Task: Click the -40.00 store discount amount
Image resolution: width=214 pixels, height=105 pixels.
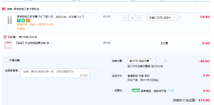Action: [x=204, y=61]
